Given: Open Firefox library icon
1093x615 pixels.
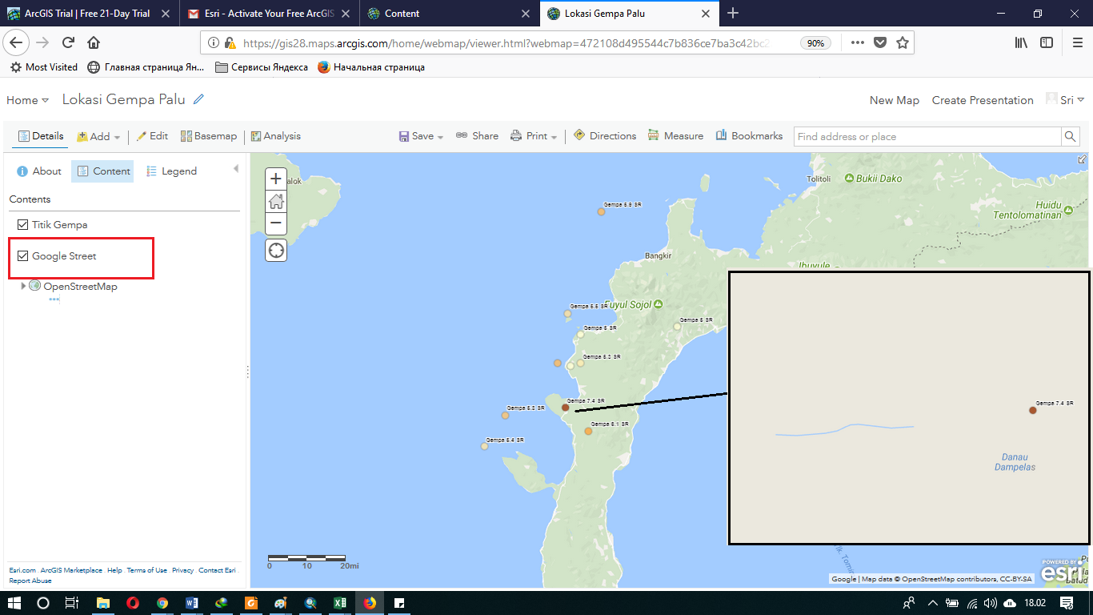Looking at the screenshot, I should [x=1021, y=43].
